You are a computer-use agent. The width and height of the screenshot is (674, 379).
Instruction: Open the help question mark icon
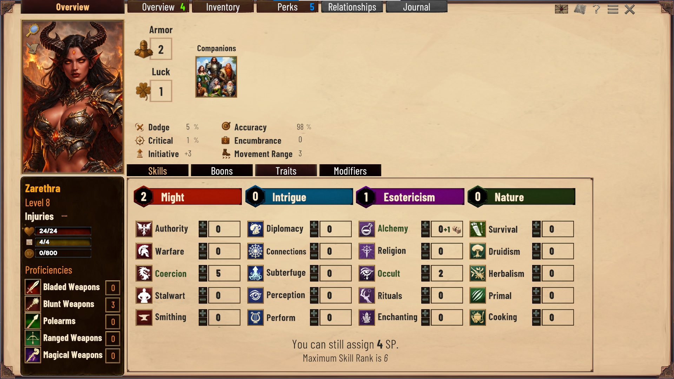(596, 9)
